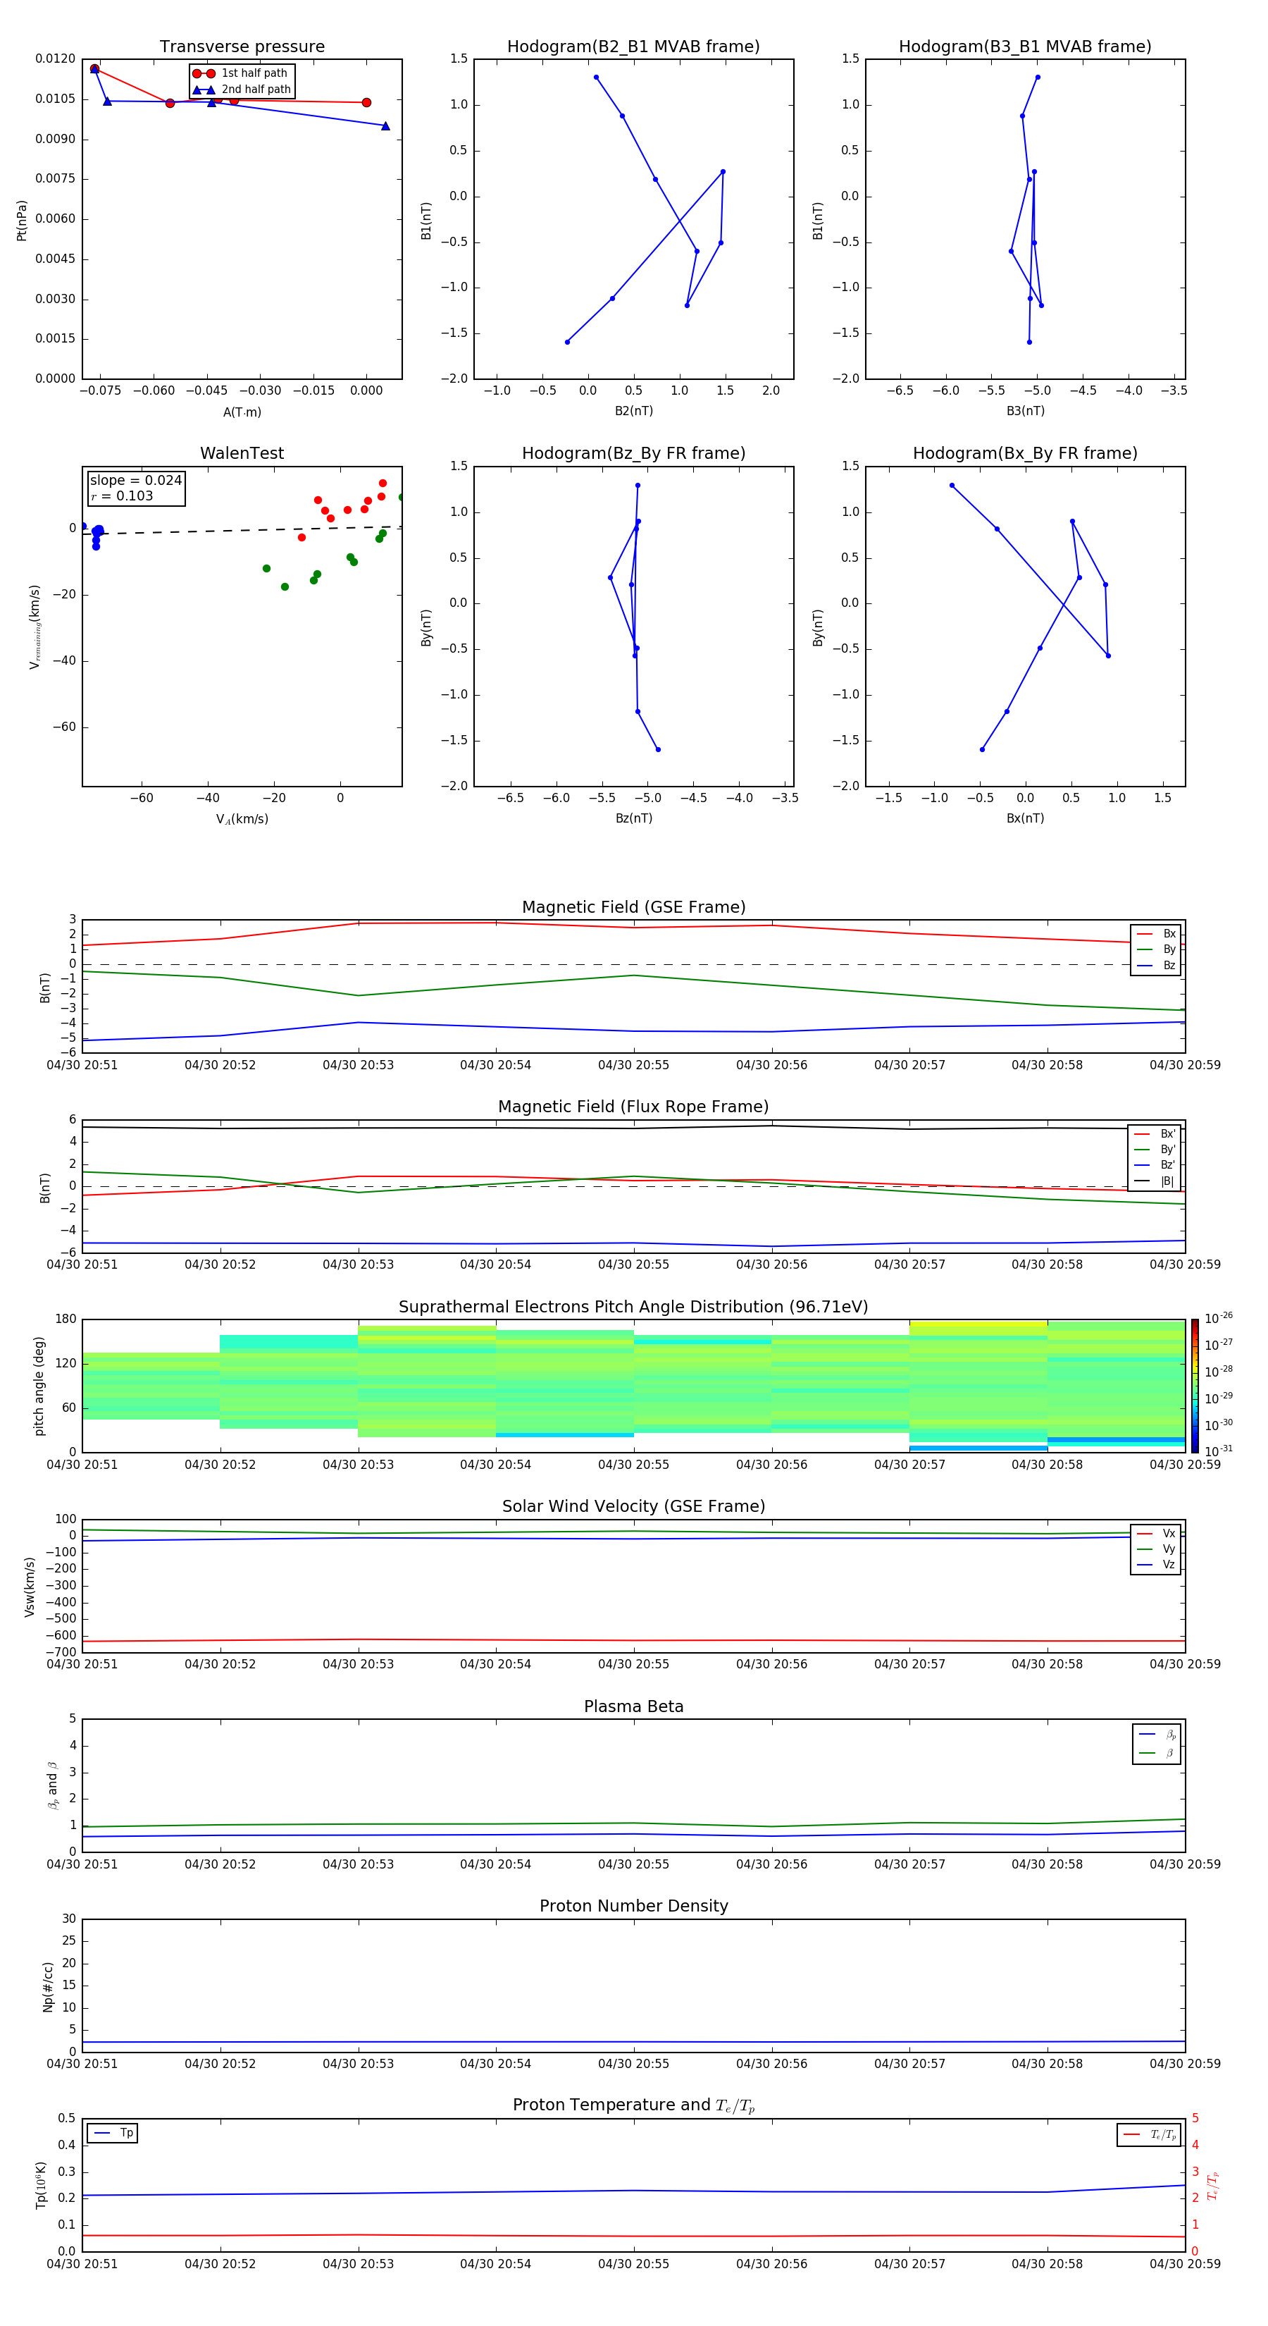
Task: Click the 'Bx' legend entry in GSE panel
Action: [1157, 934]
